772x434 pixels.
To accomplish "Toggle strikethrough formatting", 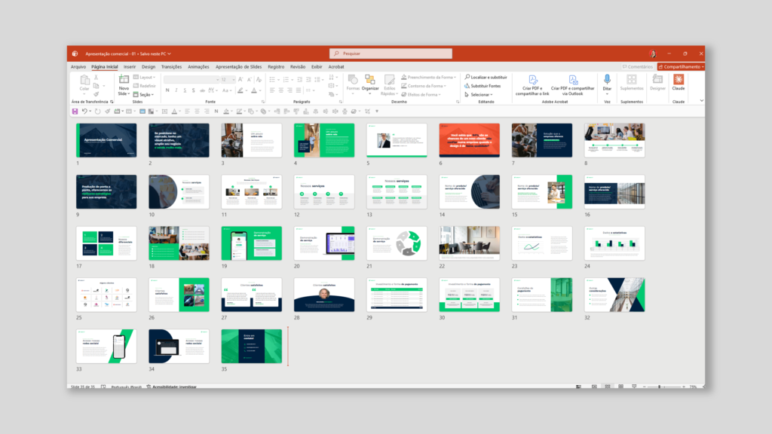I will (202, 90).
